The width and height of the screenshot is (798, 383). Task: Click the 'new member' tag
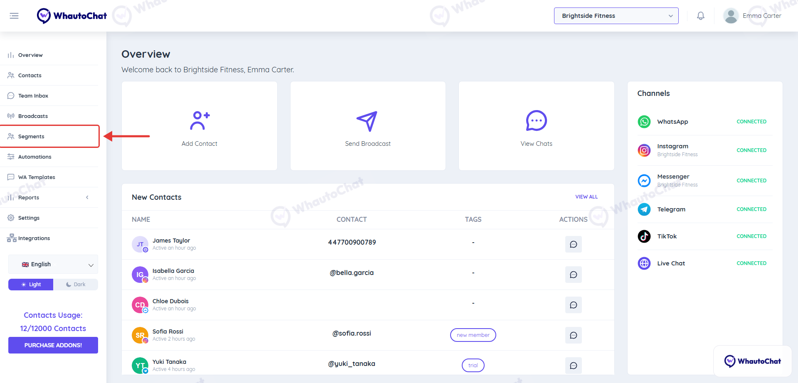pos(473,335)
